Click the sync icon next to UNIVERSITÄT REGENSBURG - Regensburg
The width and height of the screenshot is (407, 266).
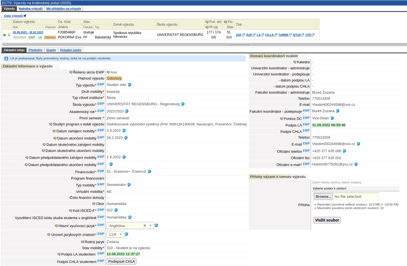tap(183, 104)
